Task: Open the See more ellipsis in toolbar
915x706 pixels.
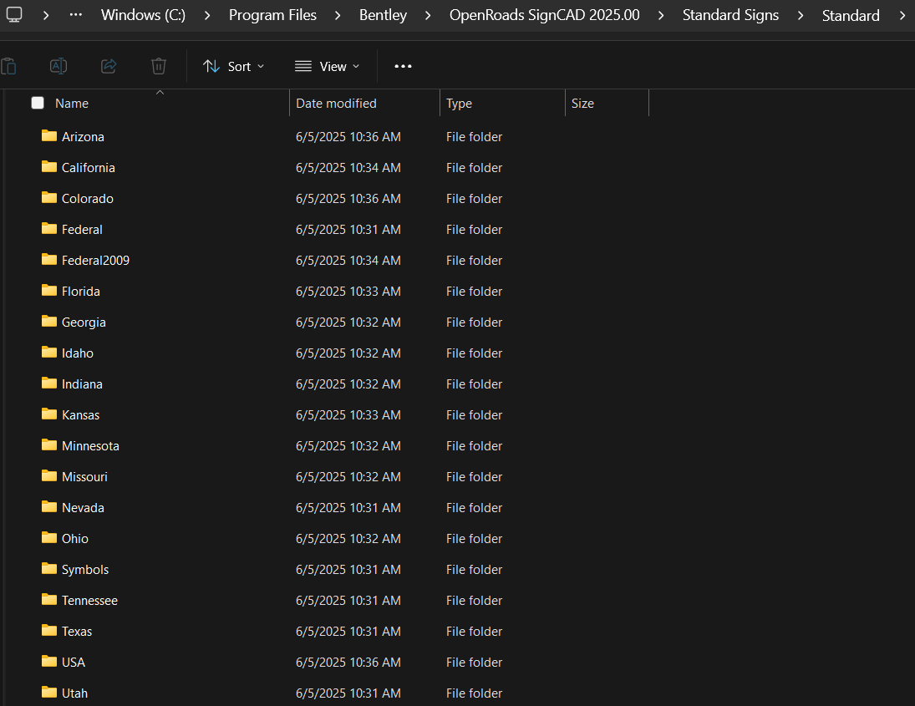Action: tap(403, 66)
